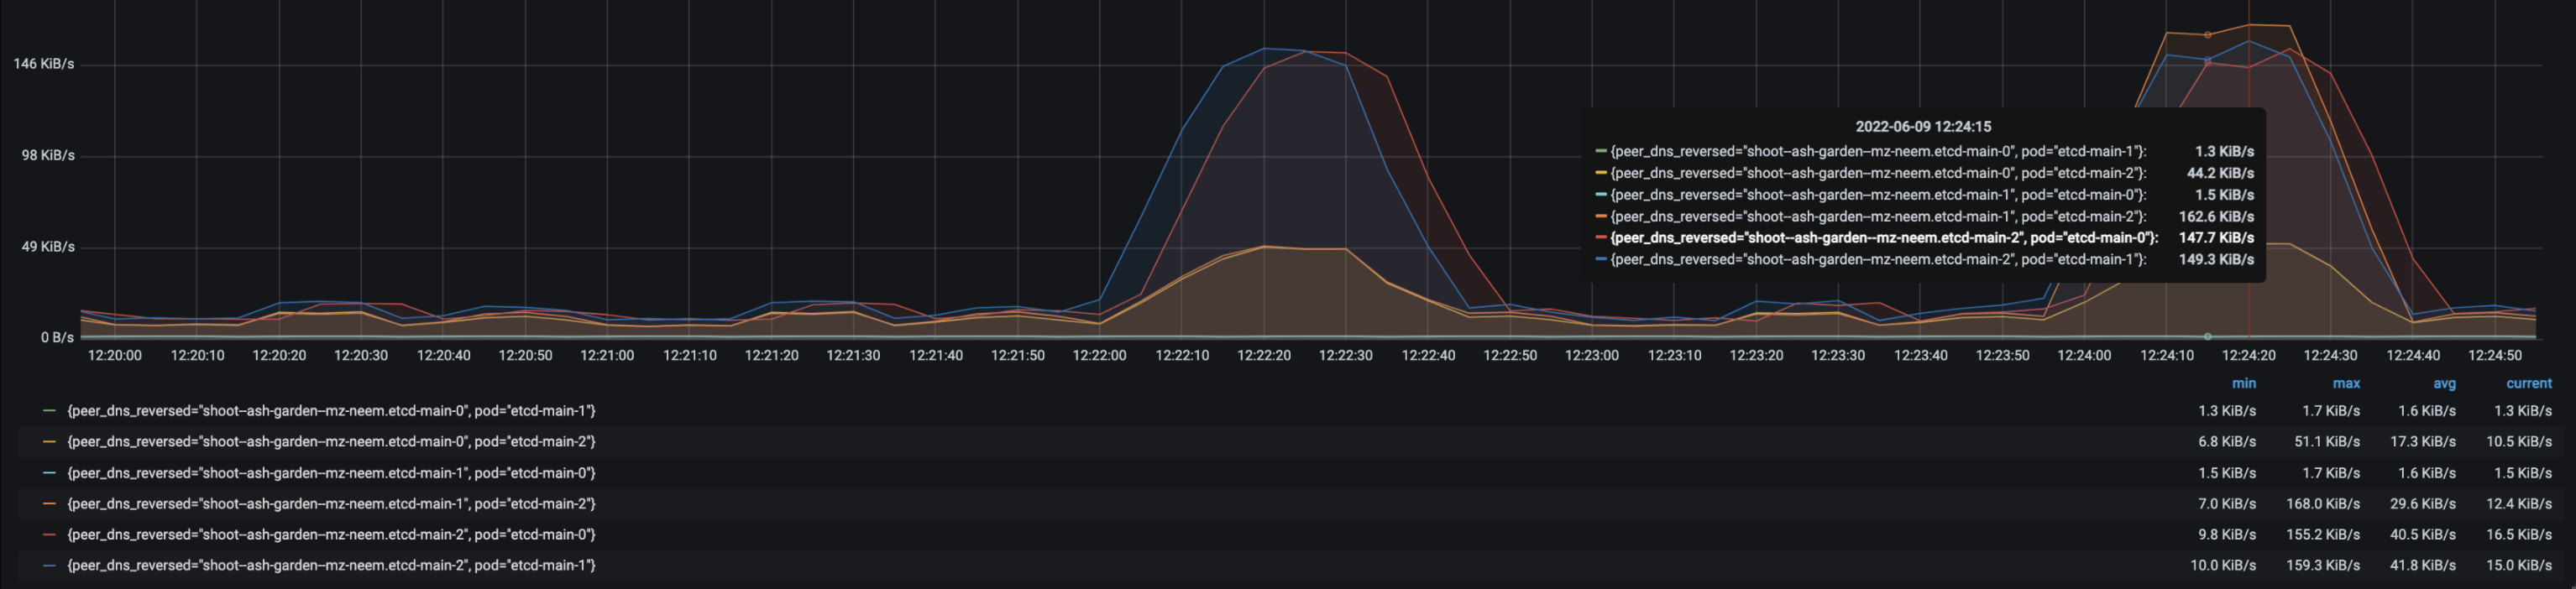
Task: Sort legend by the max column header
Action: click(x=2346, y=384)
